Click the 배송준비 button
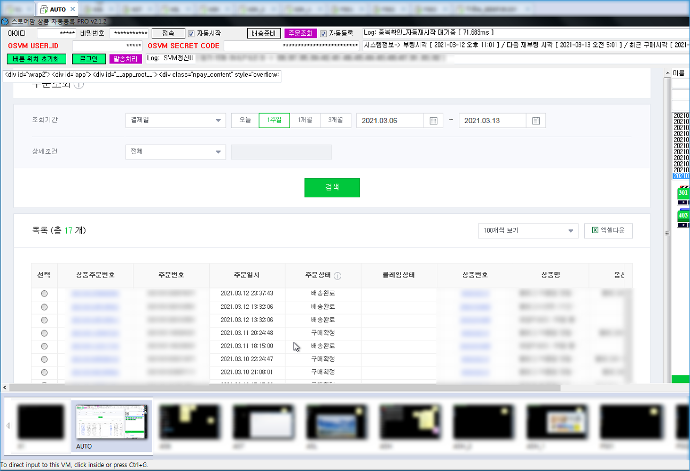 (264, 34)
